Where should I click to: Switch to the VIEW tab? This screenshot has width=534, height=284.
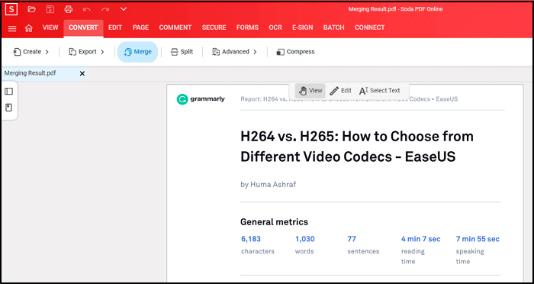pyautogui.click(x=50, y=27)
